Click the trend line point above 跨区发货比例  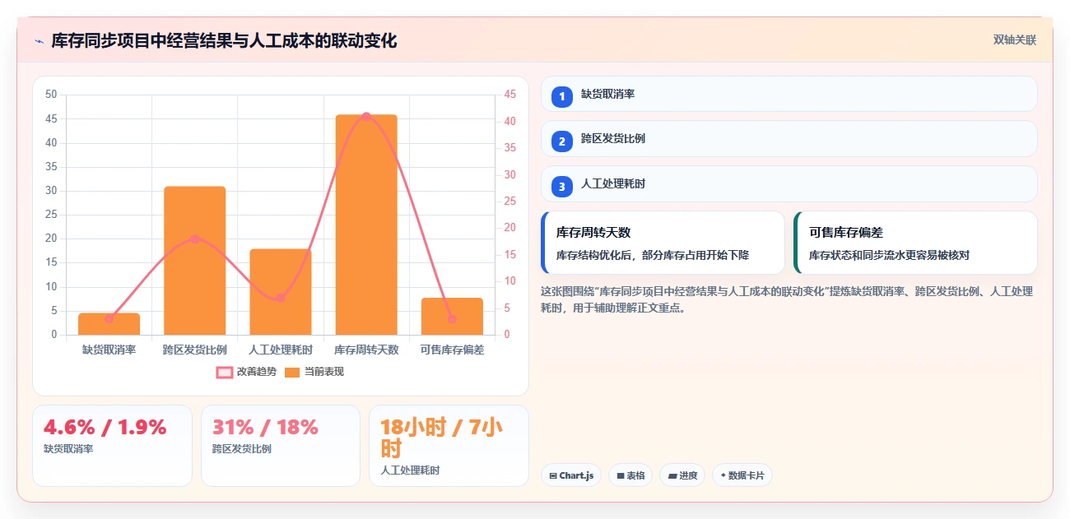tap(195, 239)
